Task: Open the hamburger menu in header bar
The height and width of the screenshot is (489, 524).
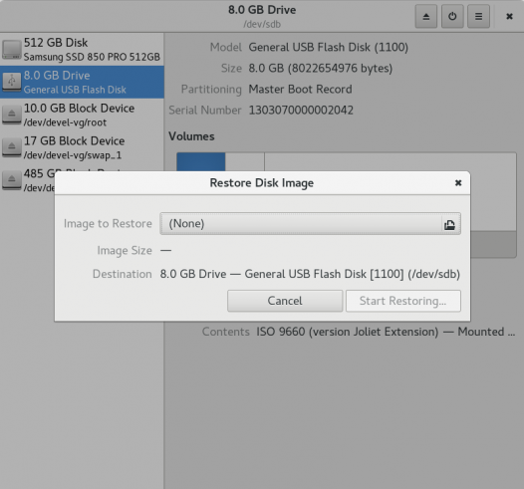Action: tap(478, 16)
